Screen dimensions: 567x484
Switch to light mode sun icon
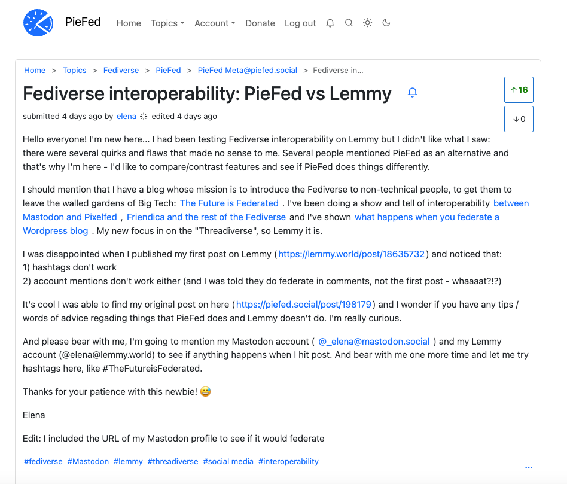[367, 23]
